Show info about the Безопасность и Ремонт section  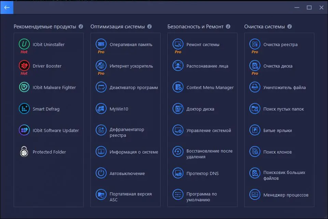tap(229, 26)
